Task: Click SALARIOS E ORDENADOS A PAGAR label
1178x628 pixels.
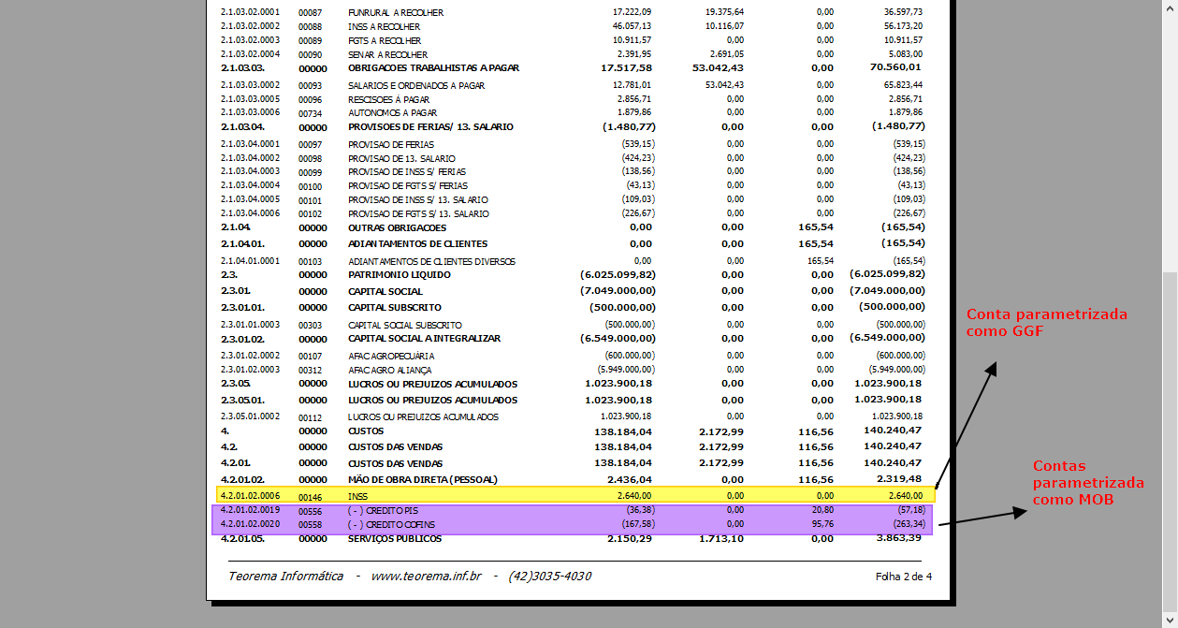Action: click(x=416, y=86)
